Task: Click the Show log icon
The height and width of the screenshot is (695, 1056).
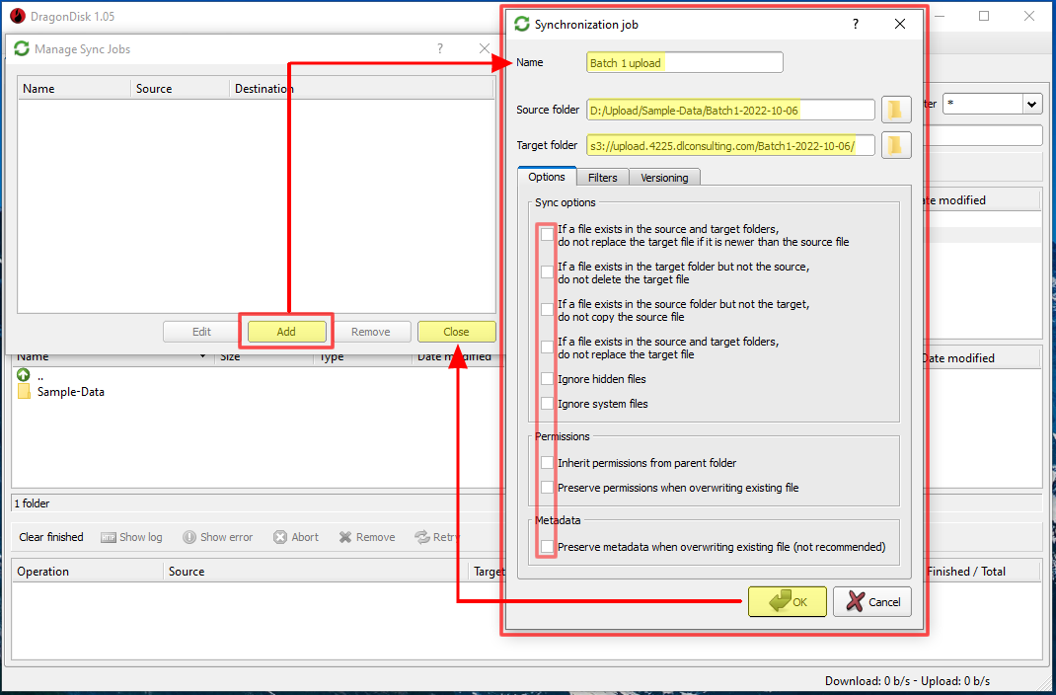Action: [x=107, y=536]
